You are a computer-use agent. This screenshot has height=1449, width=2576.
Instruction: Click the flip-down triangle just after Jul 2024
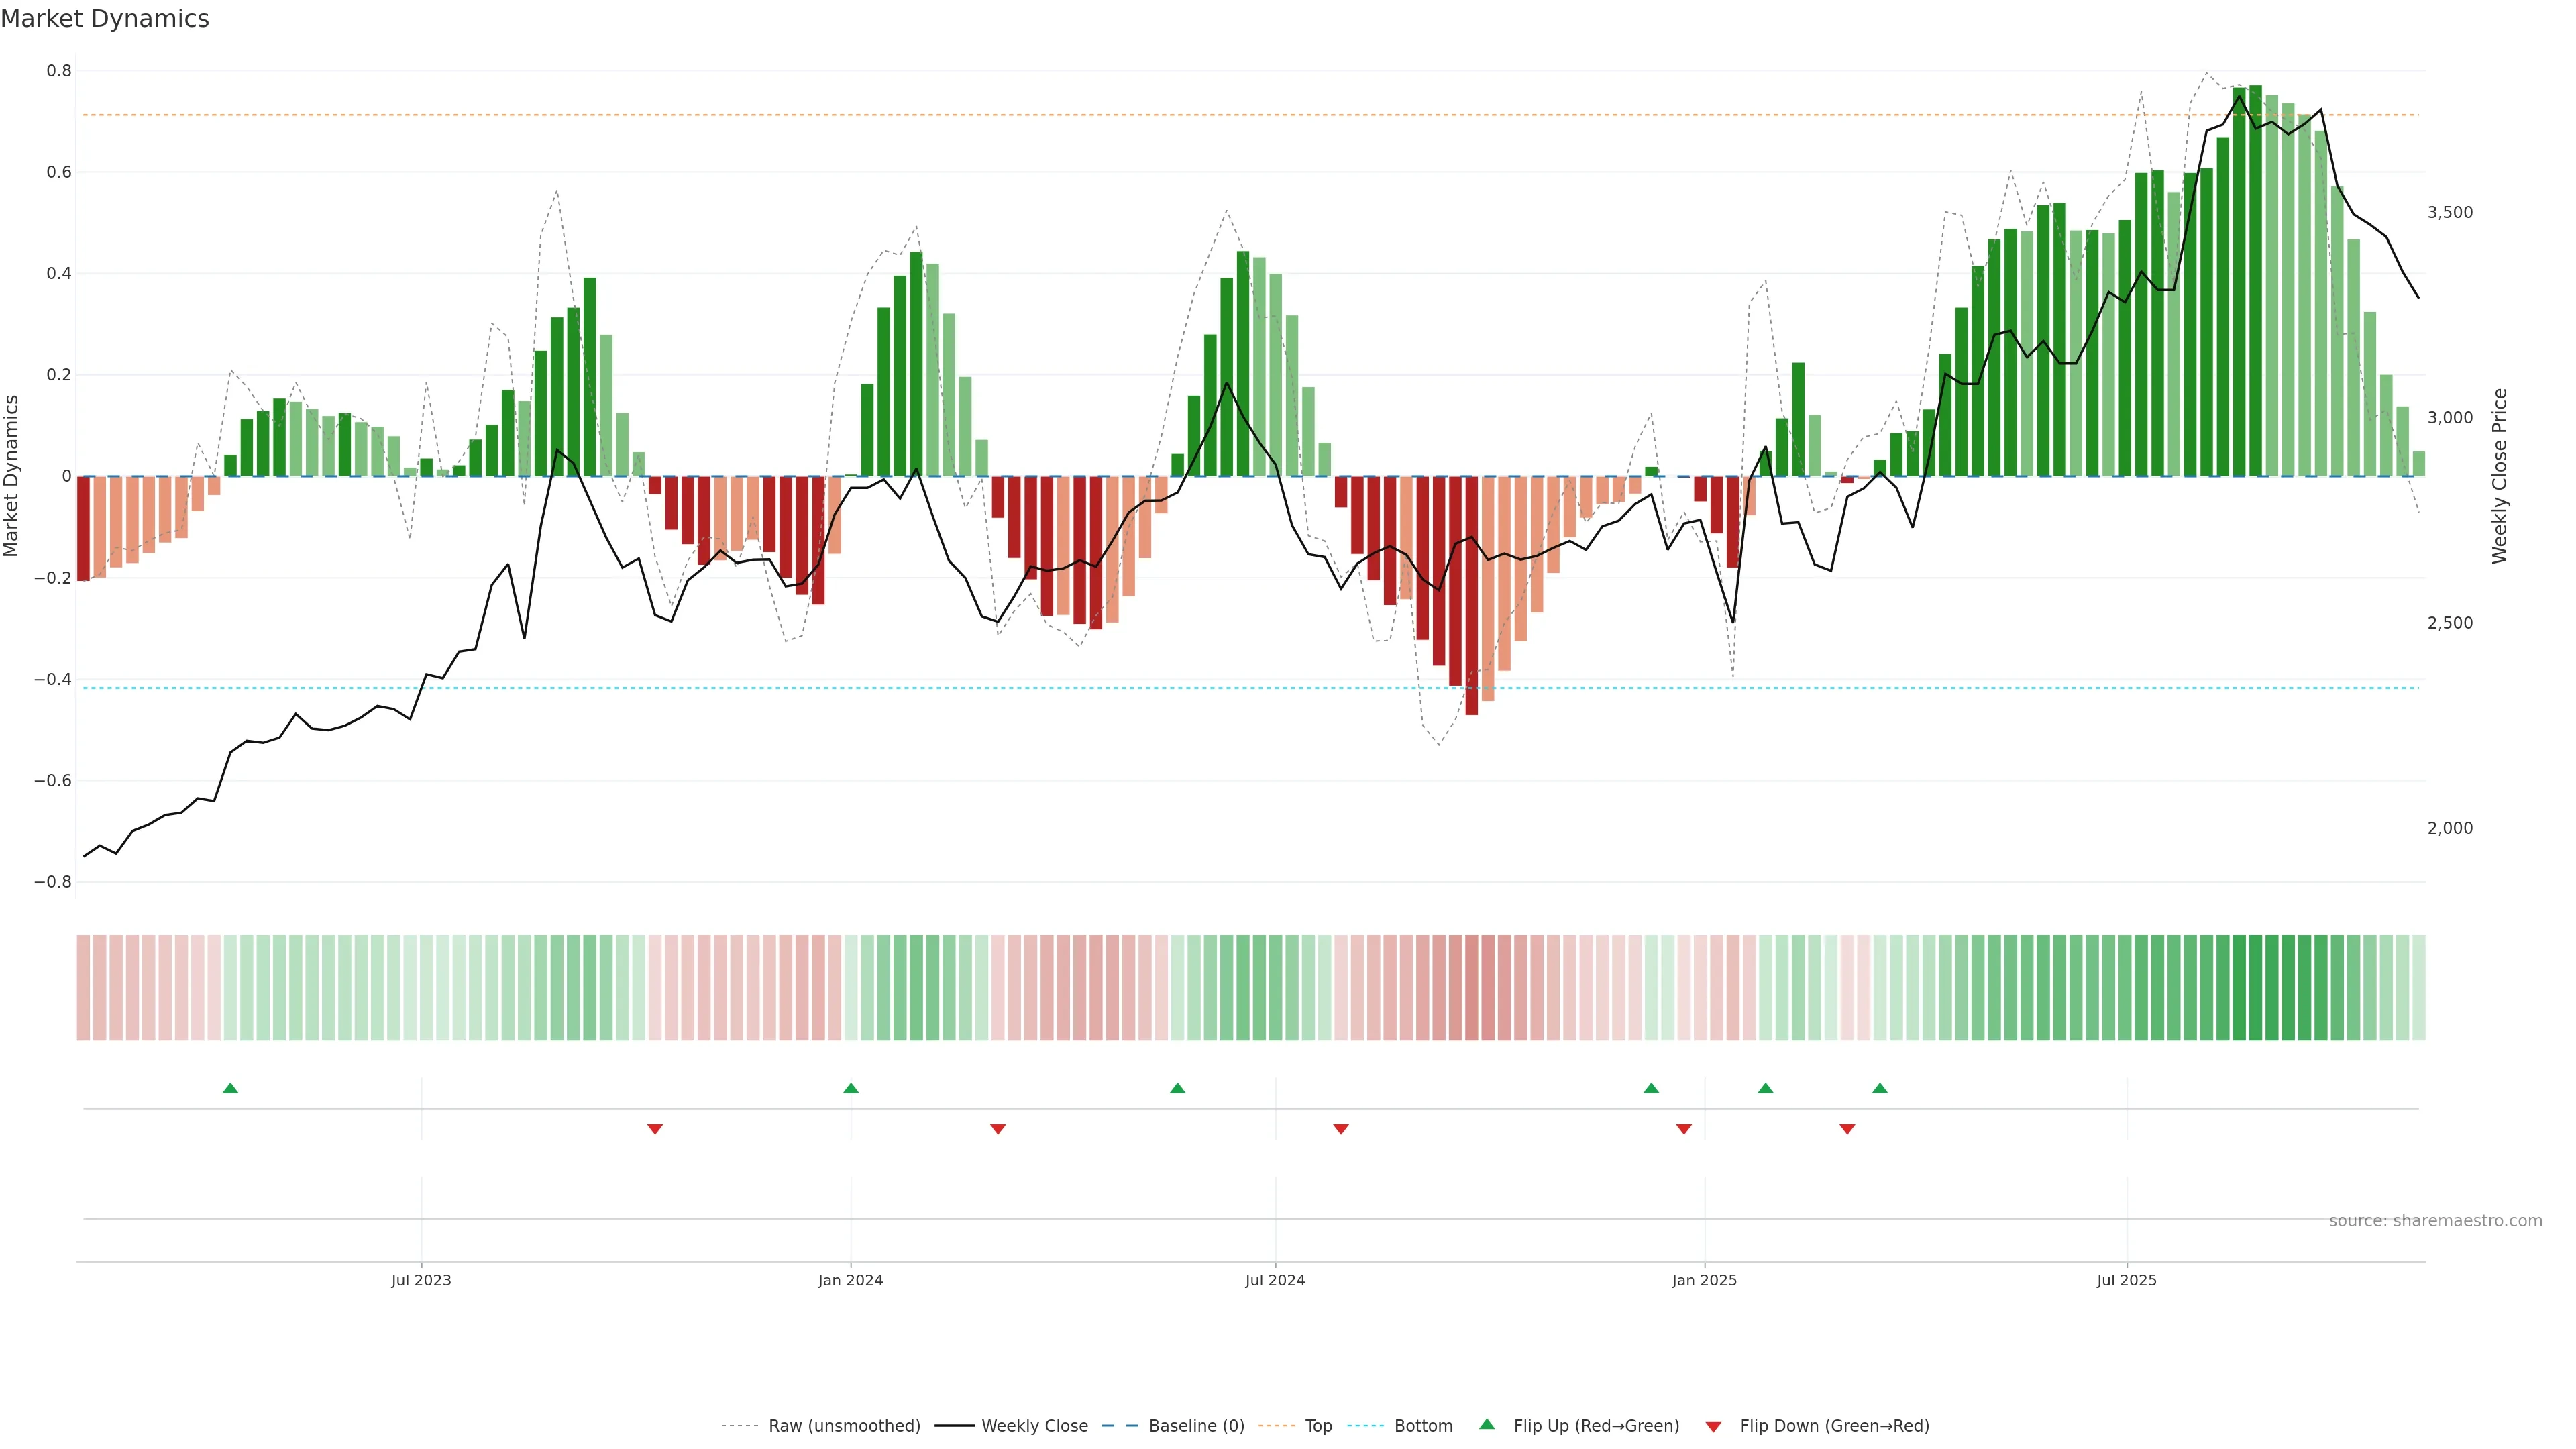tap(1341, 1129)
